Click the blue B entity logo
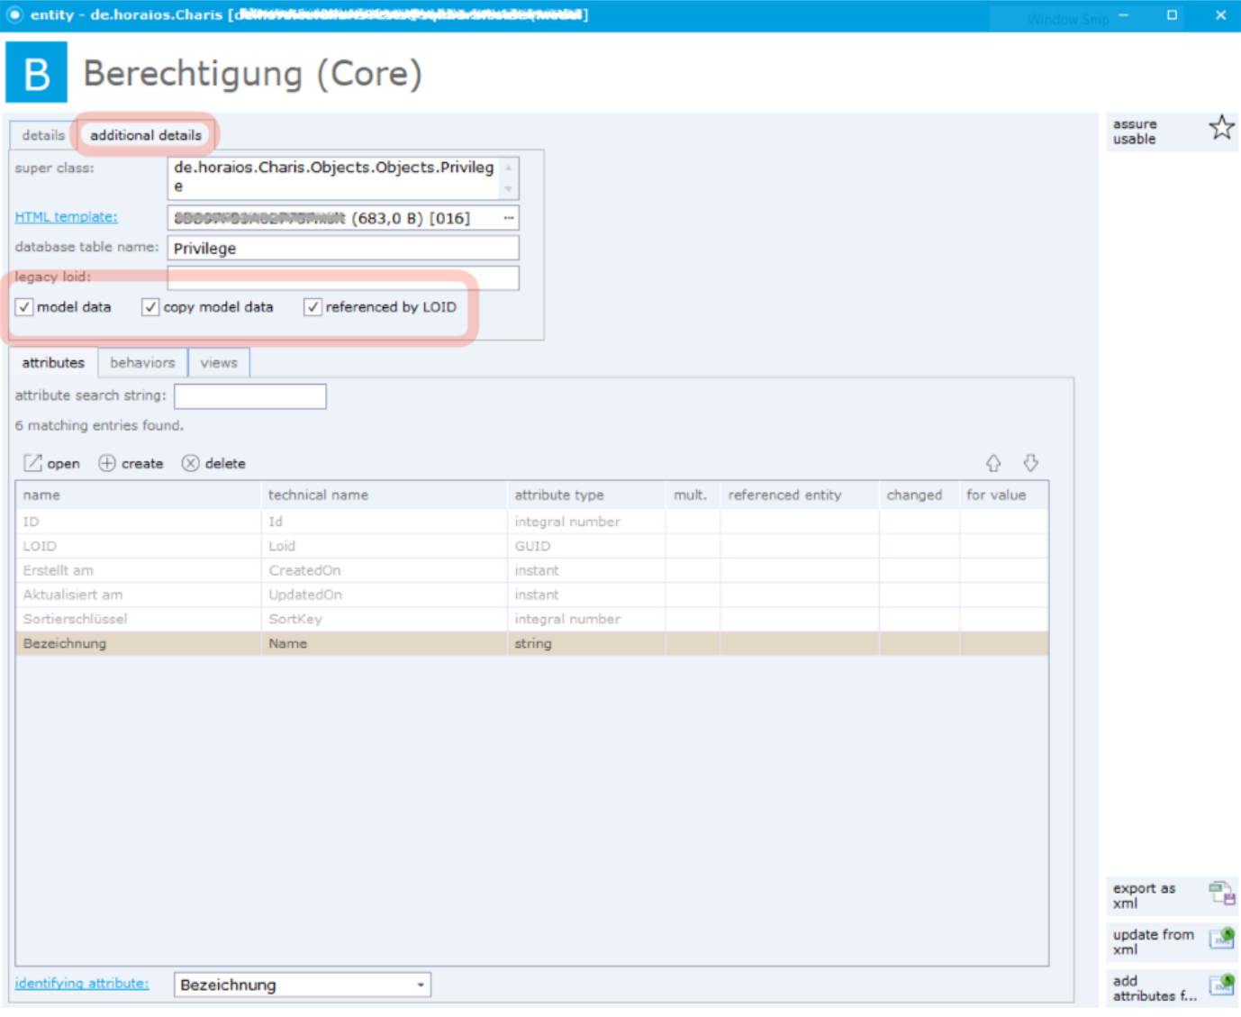 click(x=37, y=73)
